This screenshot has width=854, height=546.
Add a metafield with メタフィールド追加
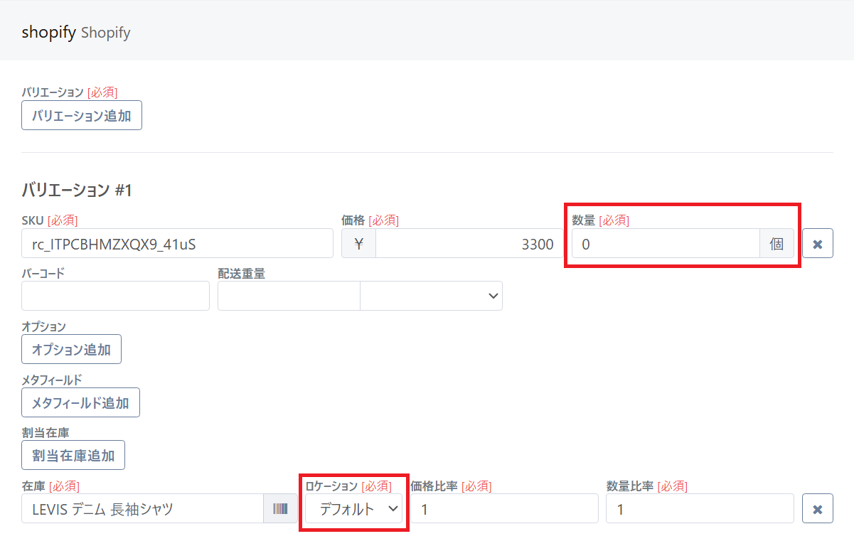click(x=80, y=402)
